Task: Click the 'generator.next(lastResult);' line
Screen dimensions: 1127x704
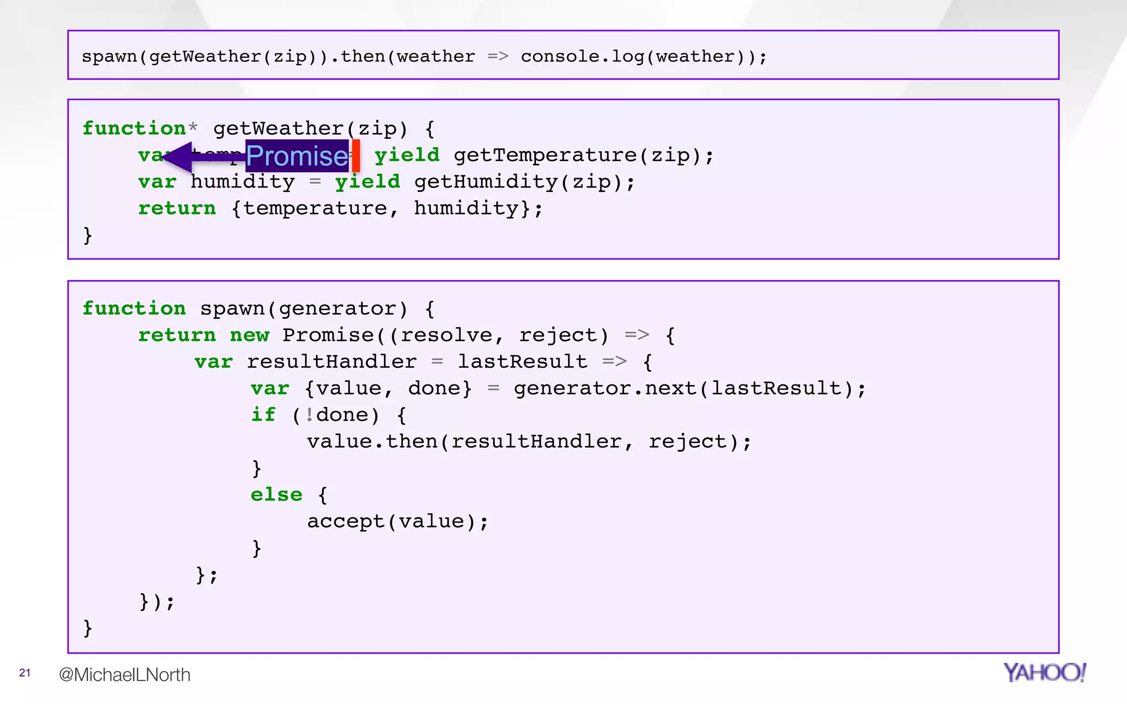Action: pos(559,388)
